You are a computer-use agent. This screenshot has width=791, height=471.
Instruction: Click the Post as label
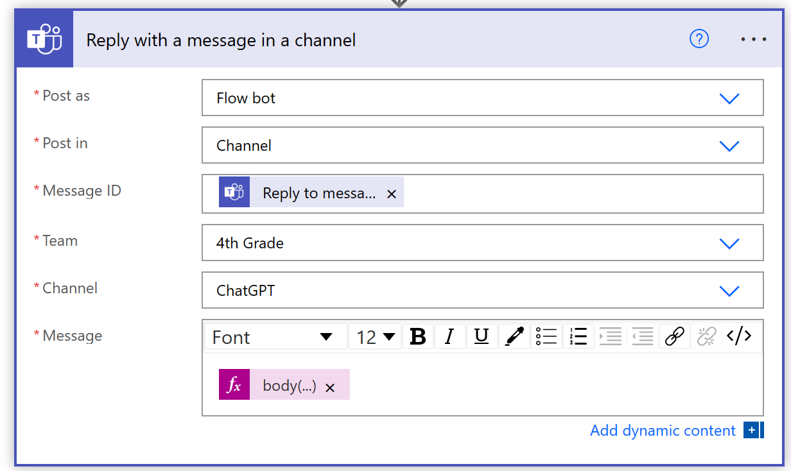[x=66, y=96]
